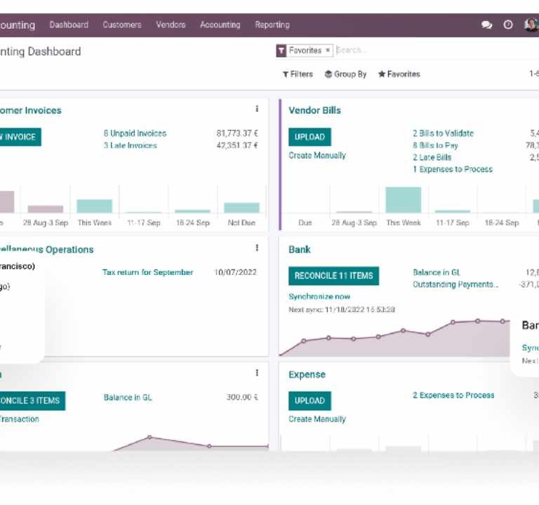Open Customer Invoices card kebab menu
539x505 pixels.
pos(257,109)
